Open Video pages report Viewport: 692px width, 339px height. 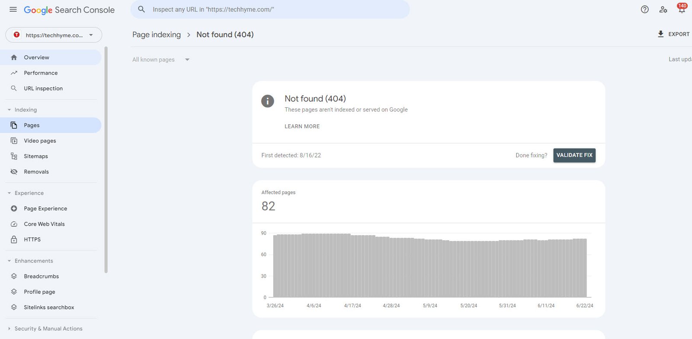click(x=51, y=141)
